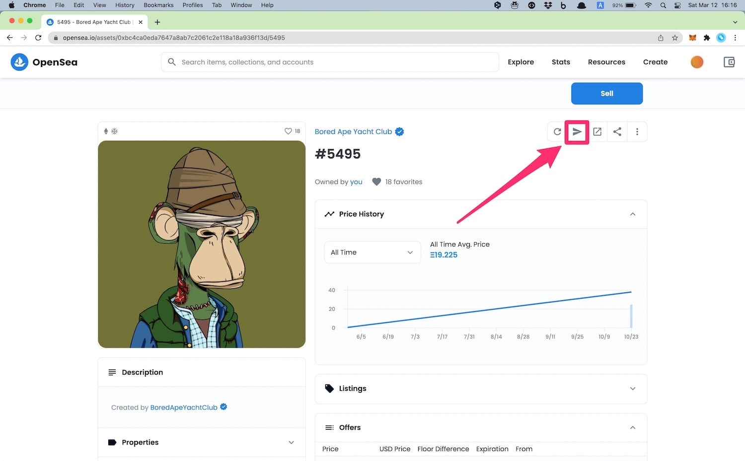Open Chrome's three-dot menu
The width and height of the screenshot is (745, 461).
(736, 38)
